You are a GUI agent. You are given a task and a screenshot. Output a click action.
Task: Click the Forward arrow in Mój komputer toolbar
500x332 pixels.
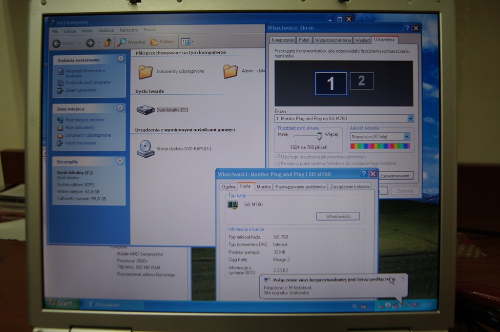click(x=90, y=43)
